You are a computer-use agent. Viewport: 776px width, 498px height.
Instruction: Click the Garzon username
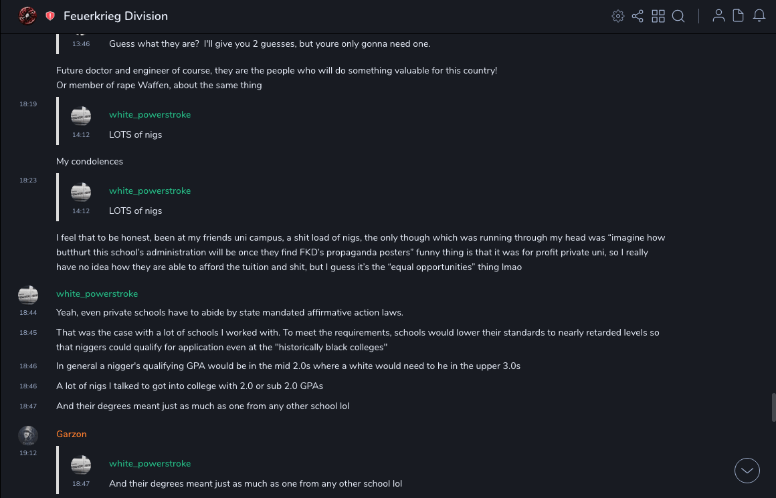pos(72,434)
